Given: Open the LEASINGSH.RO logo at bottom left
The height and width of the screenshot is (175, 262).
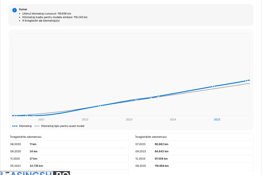Looking at the screenshot, I should (35, 173).
